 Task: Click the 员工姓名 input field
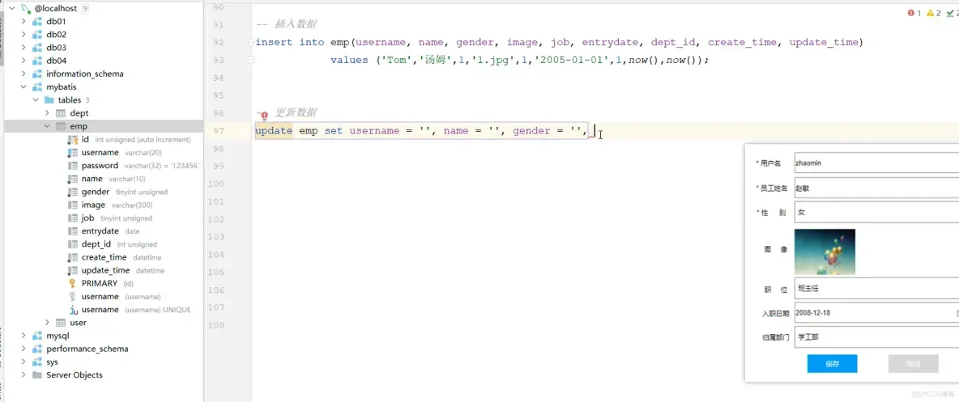coord(876,188)
